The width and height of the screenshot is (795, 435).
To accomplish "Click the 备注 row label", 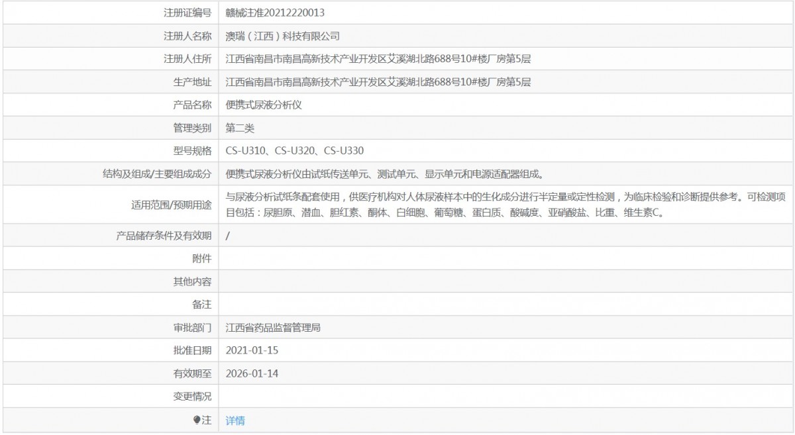I will pyautogui.click(x=202, y=305).
